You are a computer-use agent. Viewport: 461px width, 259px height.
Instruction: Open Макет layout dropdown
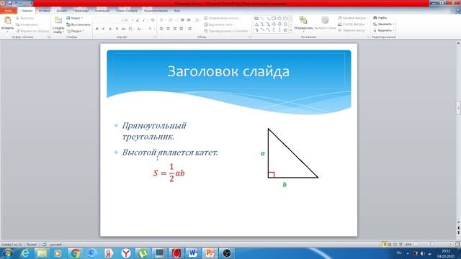pyautogui.click(x=75, y=18)
